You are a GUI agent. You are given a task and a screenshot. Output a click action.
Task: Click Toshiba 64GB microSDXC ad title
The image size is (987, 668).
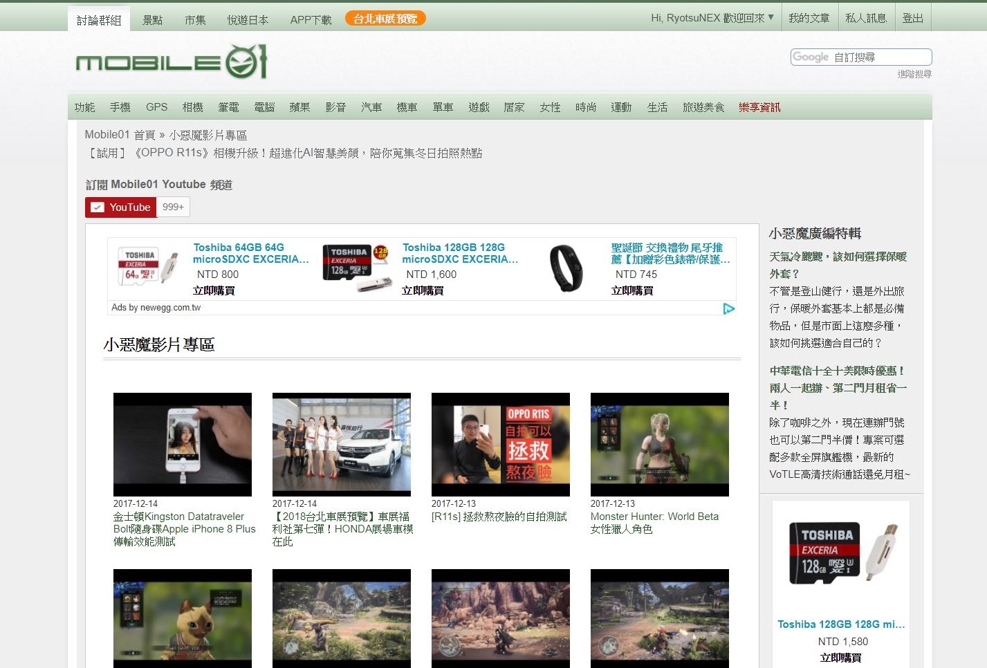pos(251,253)
